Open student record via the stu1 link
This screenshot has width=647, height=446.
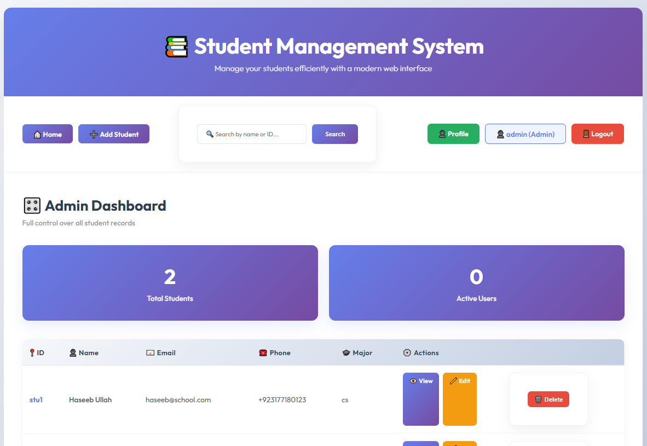[x=36, y=399]
